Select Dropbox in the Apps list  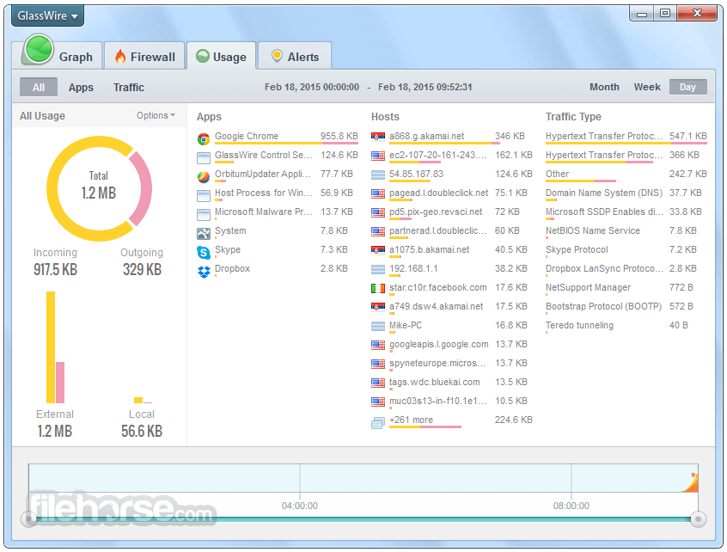click(x=278, y=269)
